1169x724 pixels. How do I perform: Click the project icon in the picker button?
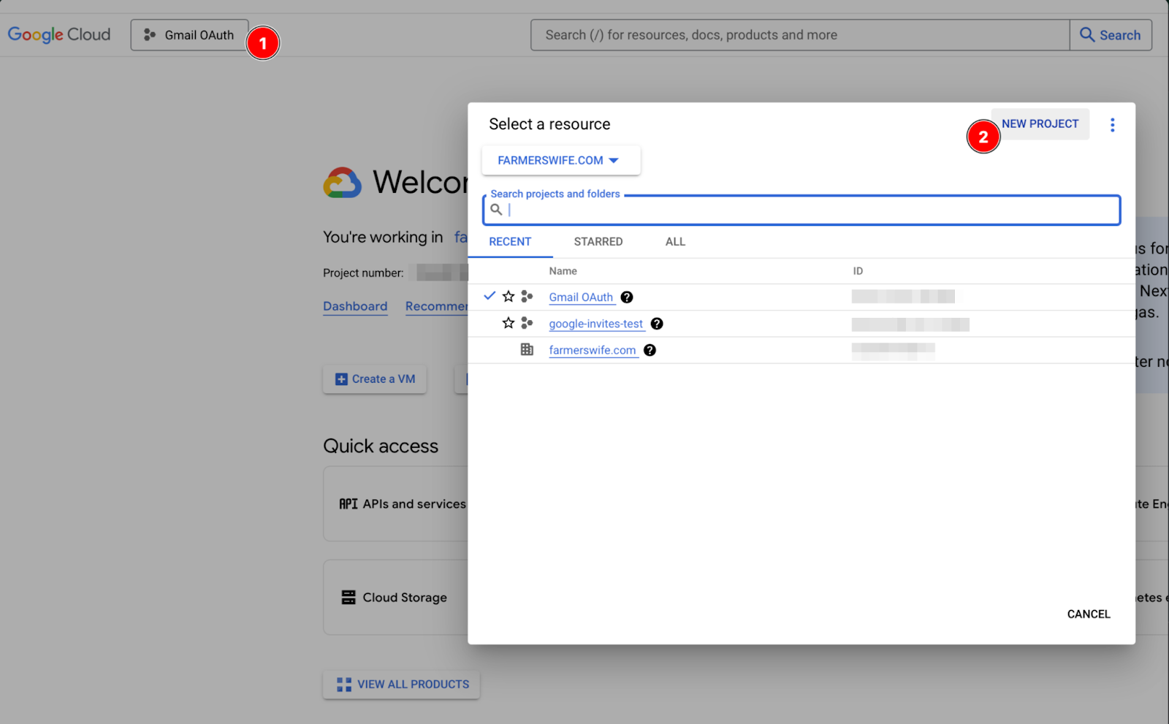(150, 35)
